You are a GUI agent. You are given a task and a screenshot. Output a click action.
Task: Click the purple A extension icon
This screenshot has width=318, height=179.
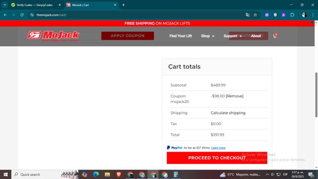[284, 15]
